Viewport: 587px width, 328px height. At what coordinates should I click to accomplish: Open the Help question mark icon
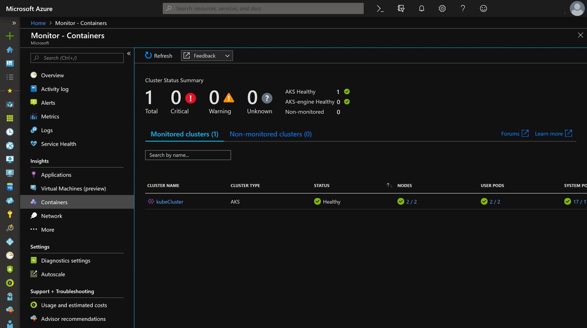pos(462,9)
